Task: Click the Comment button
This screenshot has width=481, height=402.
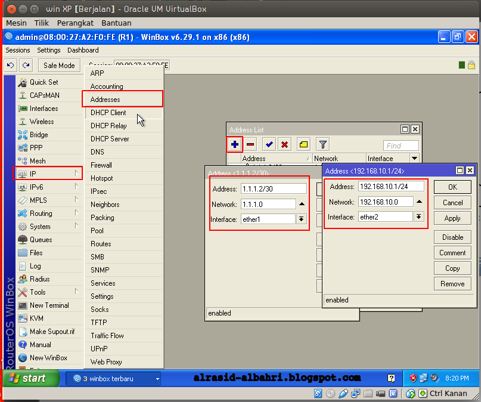Action: point(453,253)
